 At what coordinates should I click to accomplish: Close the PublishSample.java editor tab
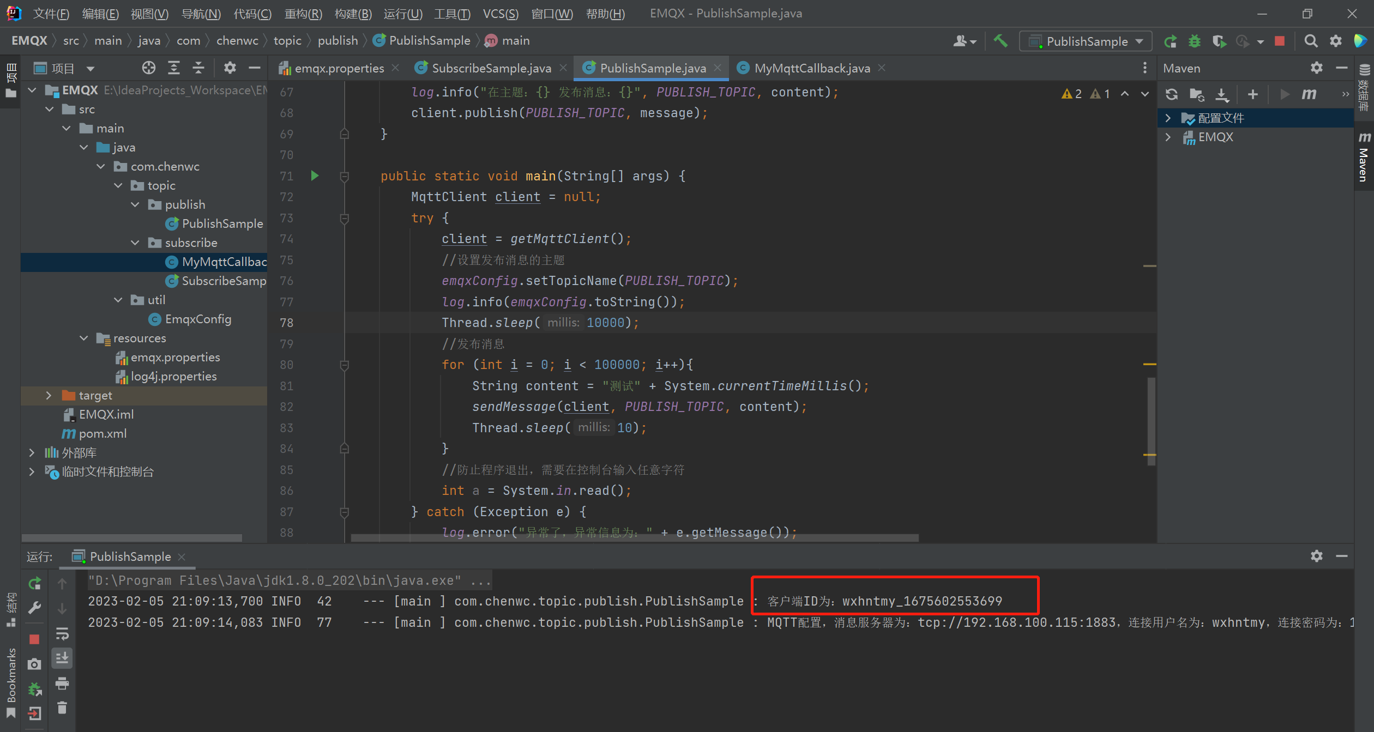tap(718, 68)
